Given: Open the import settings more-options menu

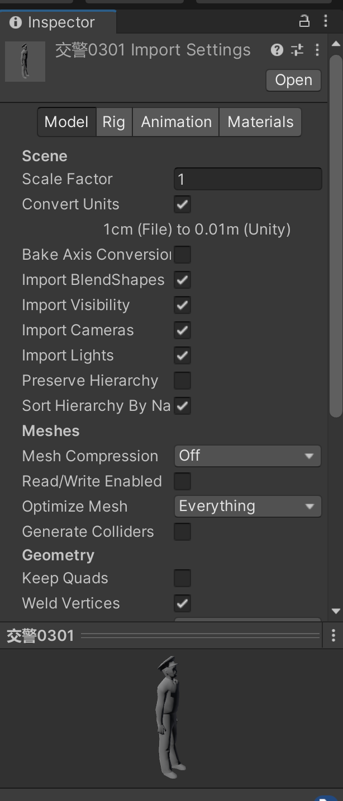Looking at the screenshot, I should (317, 50).
